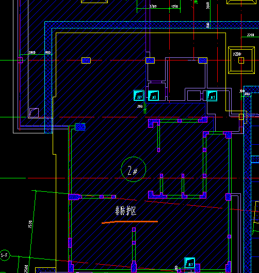Select the 3700 dimension text
The width and height of the screenshot is (259, 273).
153,6
